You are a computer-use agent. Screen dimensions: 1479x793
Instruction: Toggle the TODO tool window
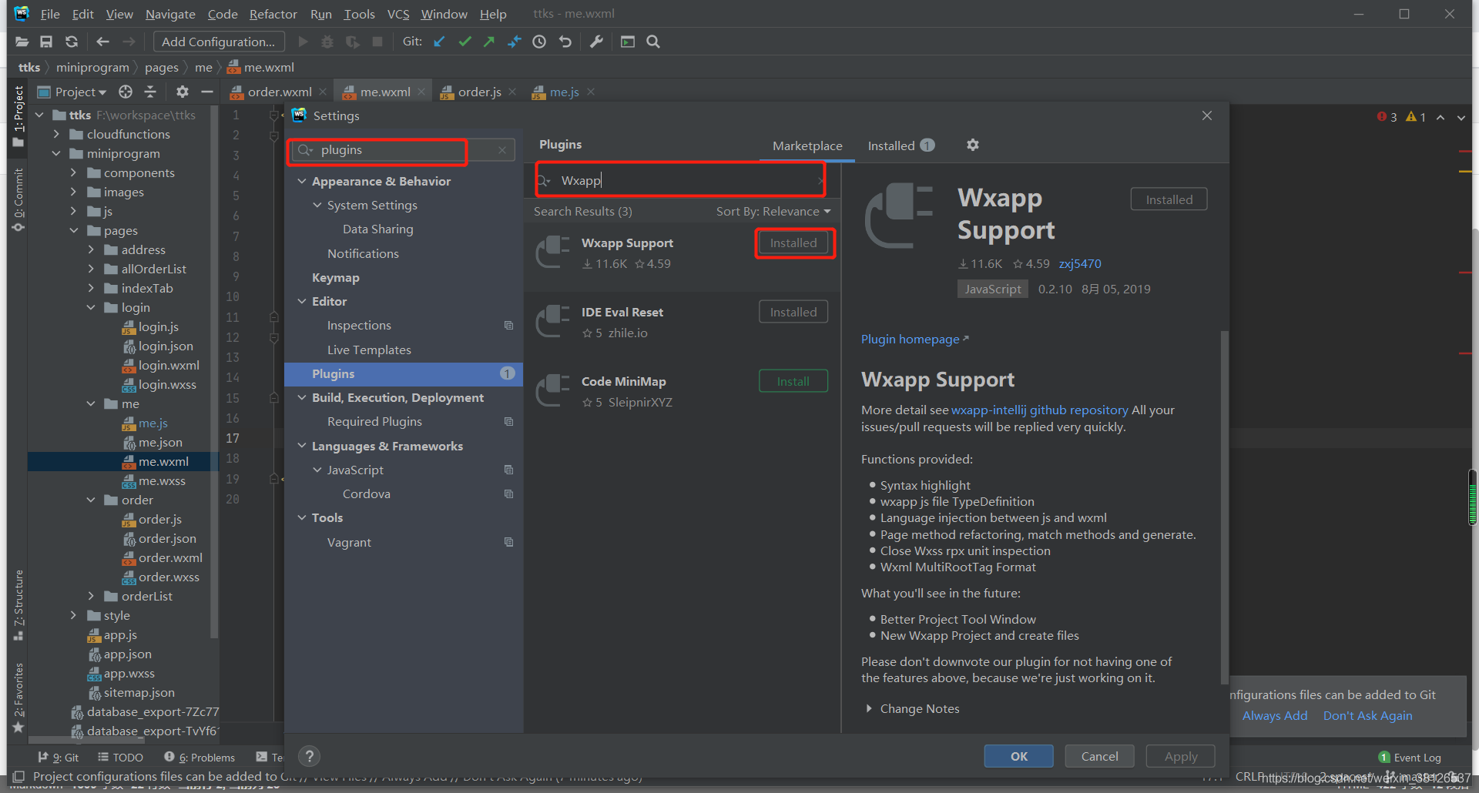pyautogui.click(x=120, y=758)
